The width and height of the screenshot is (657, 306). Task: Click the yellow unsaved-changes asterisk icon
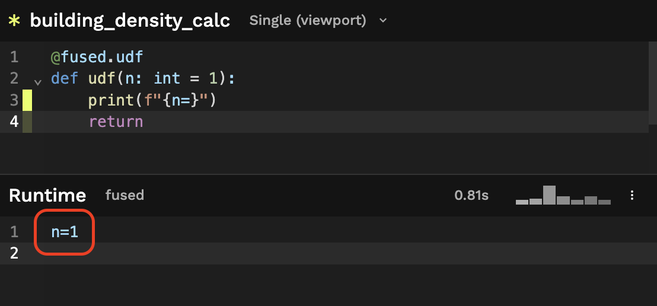pos(14,21)
